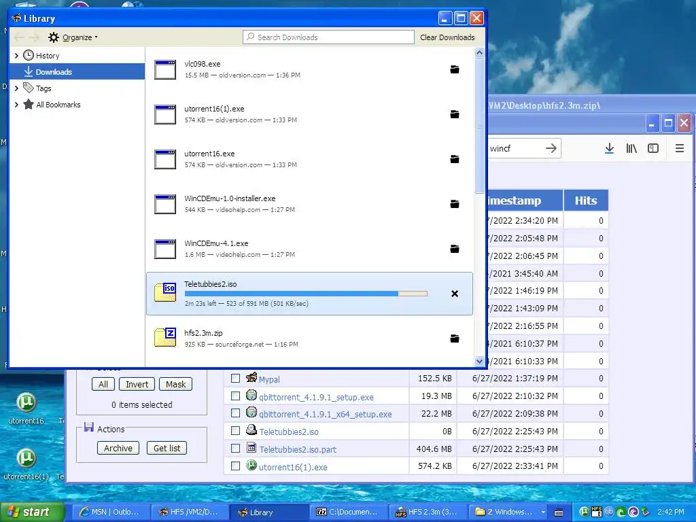Viewport: 696px width, 522px height.
Task: Click the Search Downloads field
Action: (328, 37)
